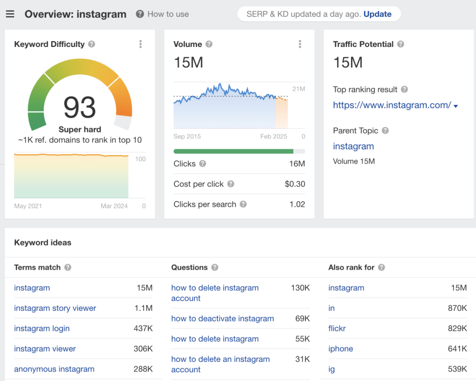This screenshot has width=476, height=381.
Task: Click the 870K volume for 'in'
Action: coord(457,308)
